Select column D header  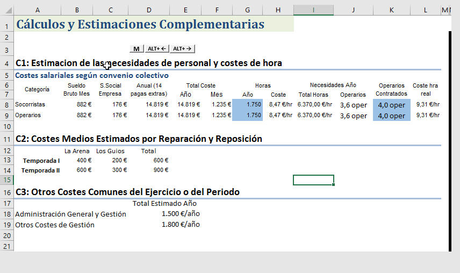(149, 10)
